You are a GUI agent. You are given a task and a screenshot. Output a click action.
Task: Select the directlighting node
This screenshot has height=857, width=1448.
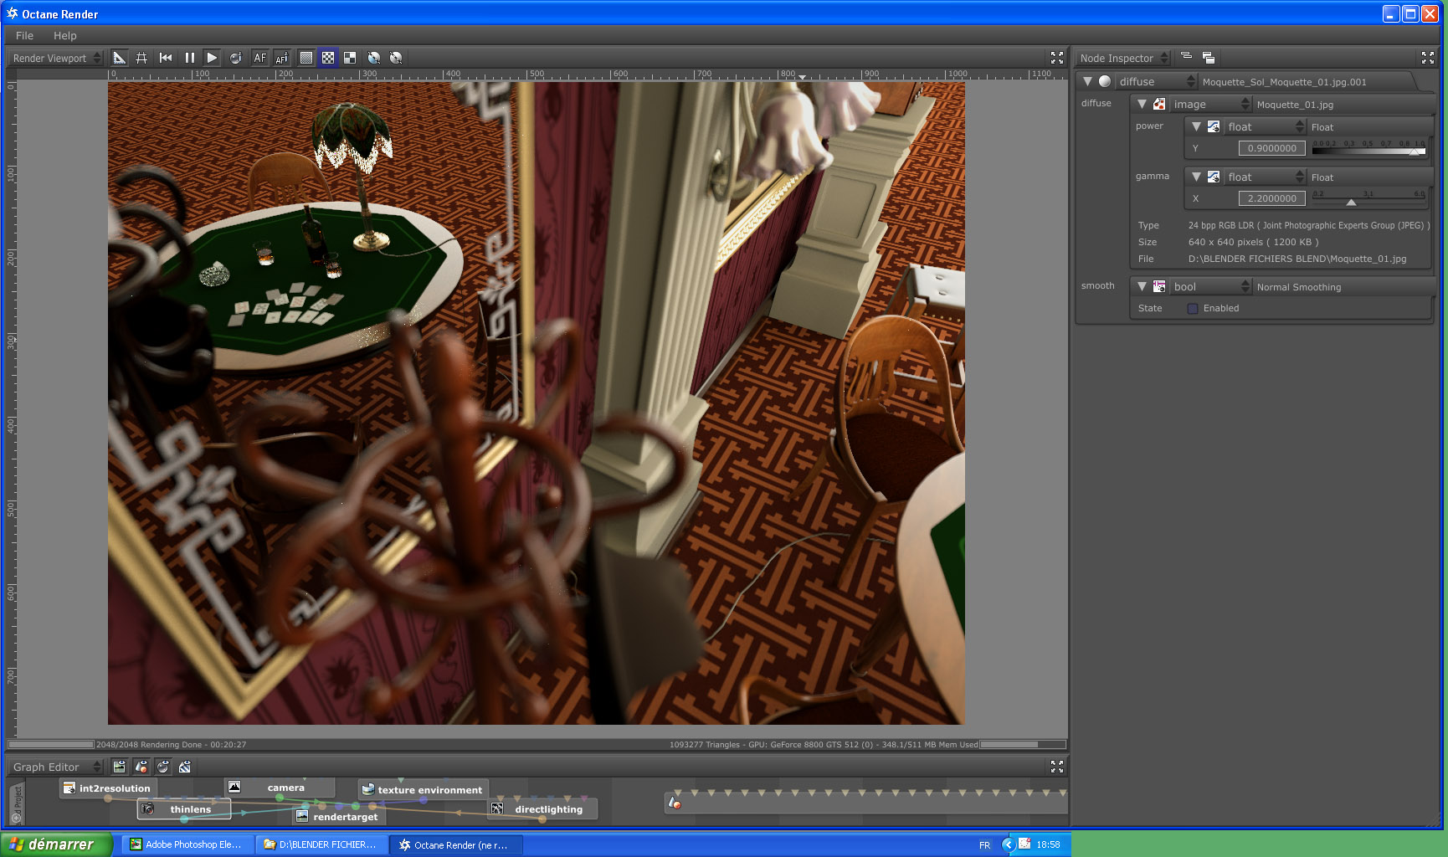542,809
